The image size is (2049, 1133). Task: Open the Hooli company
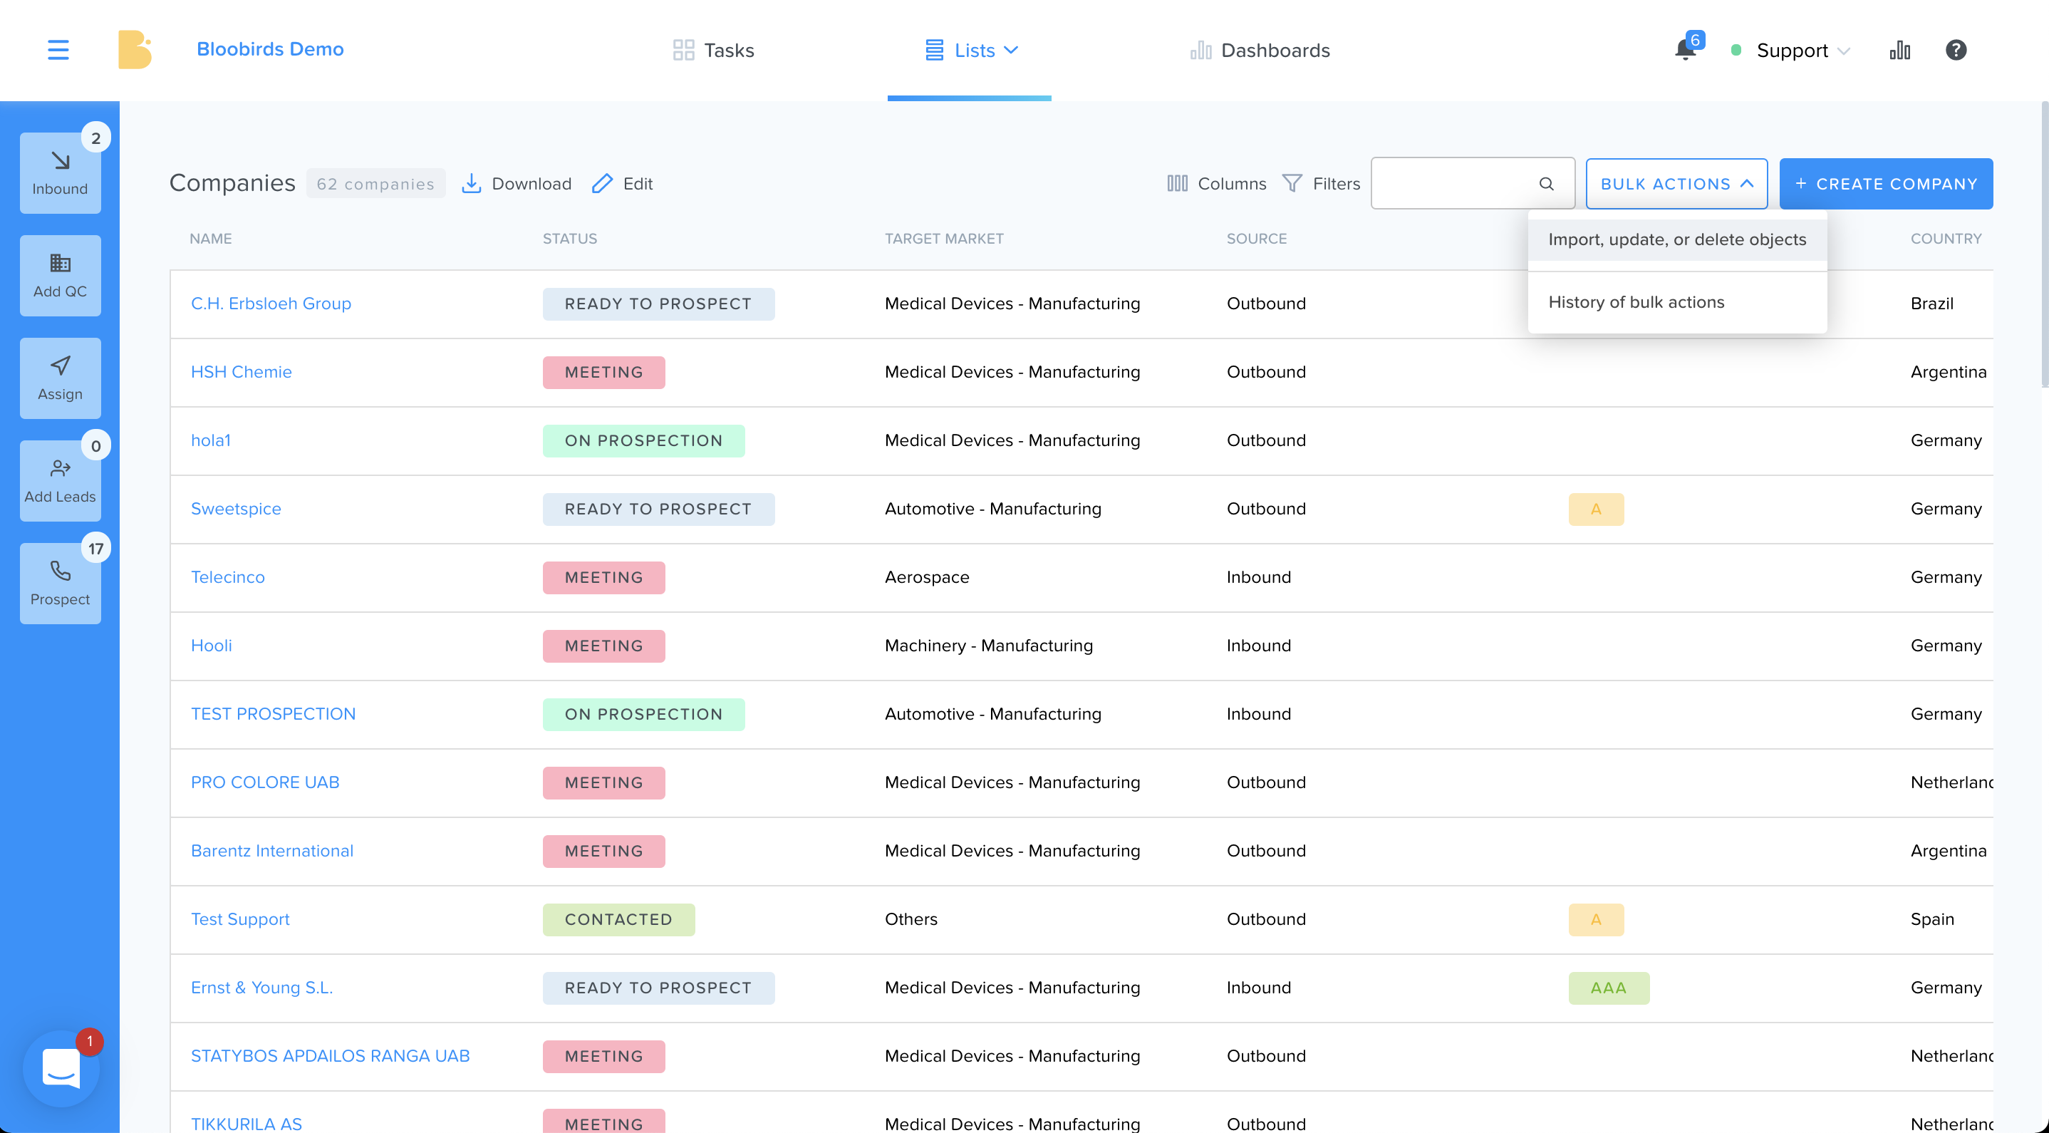coord(211,646)
